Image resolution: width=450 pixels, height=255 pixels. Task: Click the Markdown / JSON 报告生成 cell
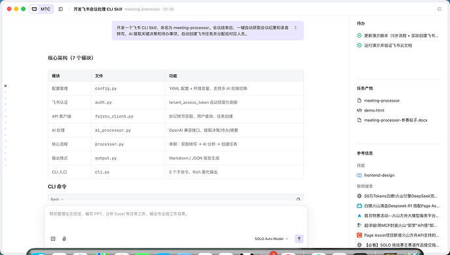[234, 158]
